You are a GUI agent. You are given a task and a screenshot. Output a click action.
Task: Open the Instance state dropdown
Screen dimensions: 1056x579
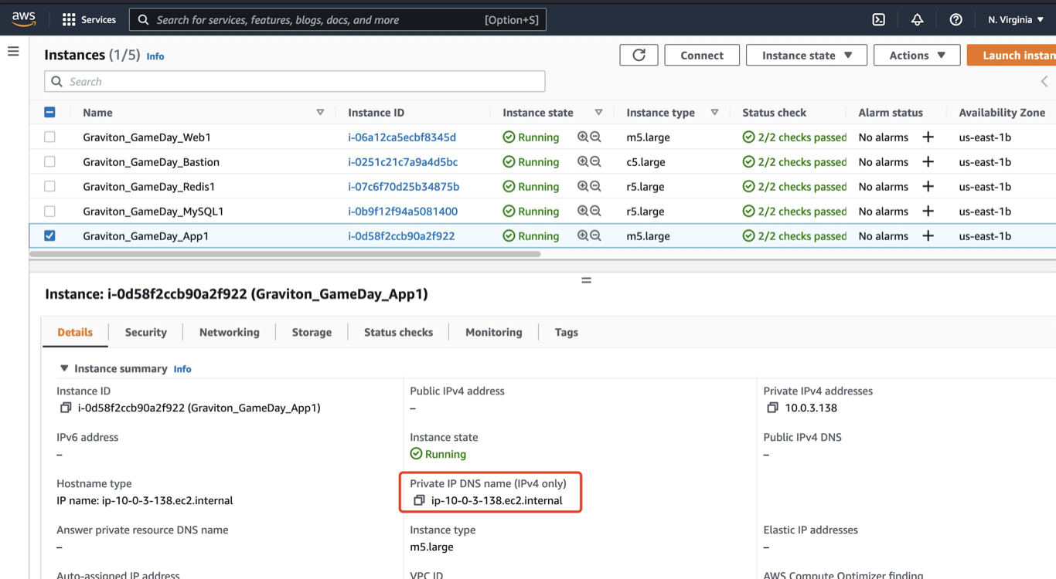tap(806, 55)
